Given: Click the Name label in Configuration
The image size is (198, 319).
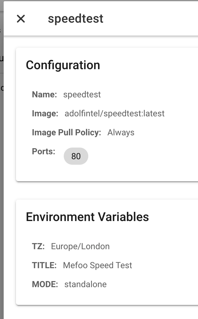Looking at the screenshot, I should [x=44, y=94].
